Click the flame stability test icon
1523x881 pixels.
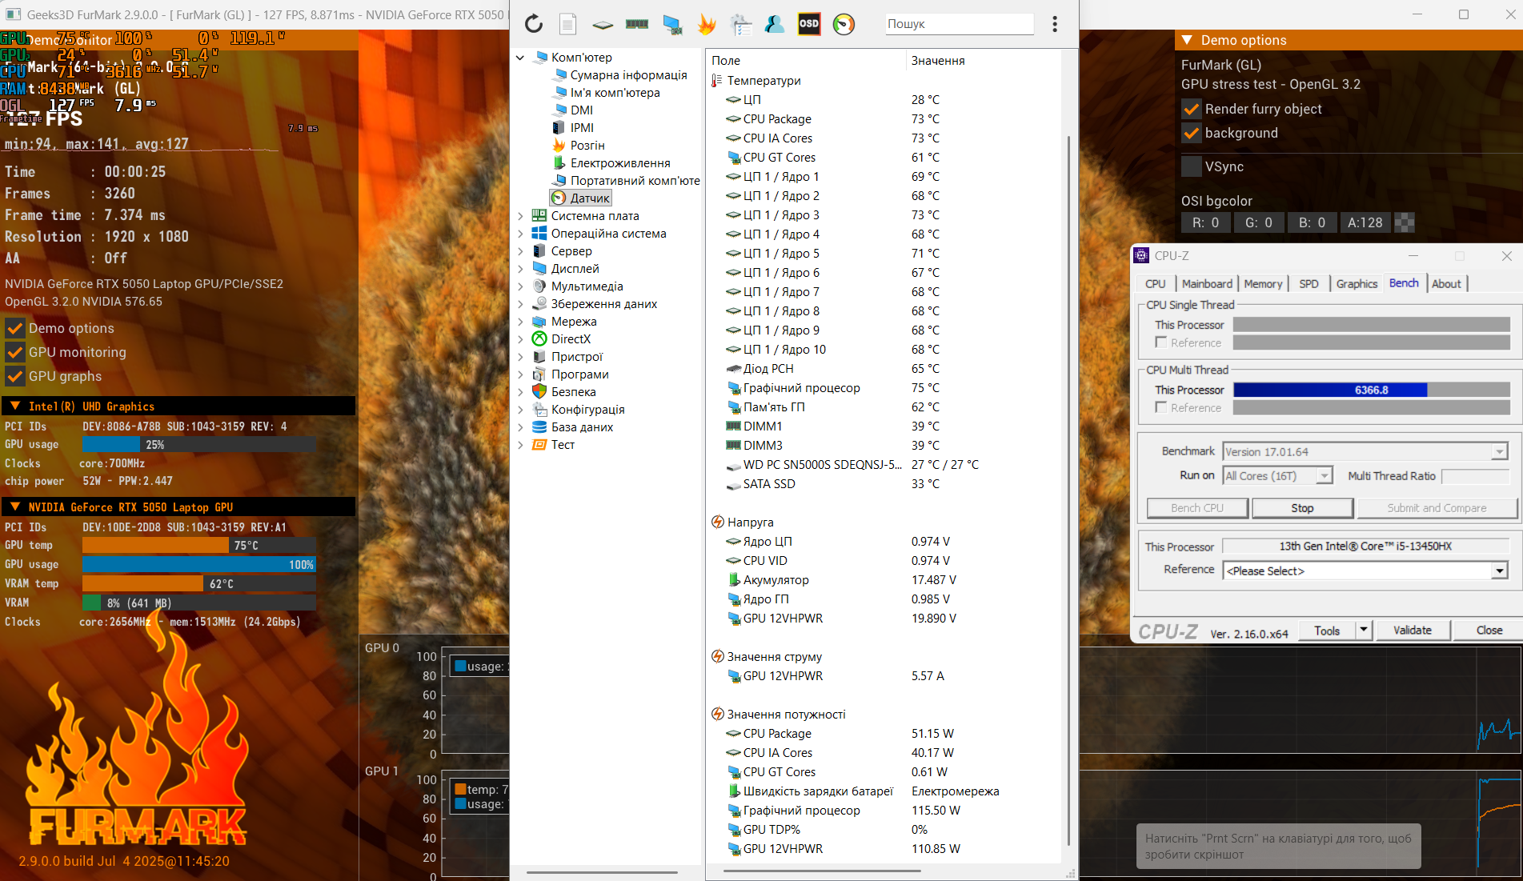706,24
